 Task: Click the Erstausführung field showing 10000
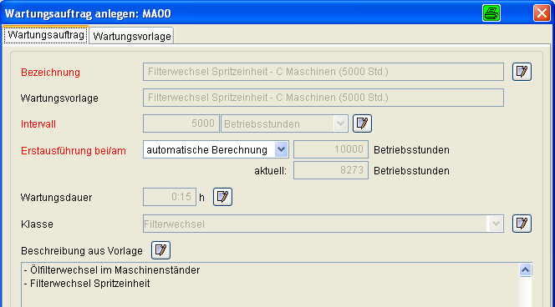(x=331, y=149)
